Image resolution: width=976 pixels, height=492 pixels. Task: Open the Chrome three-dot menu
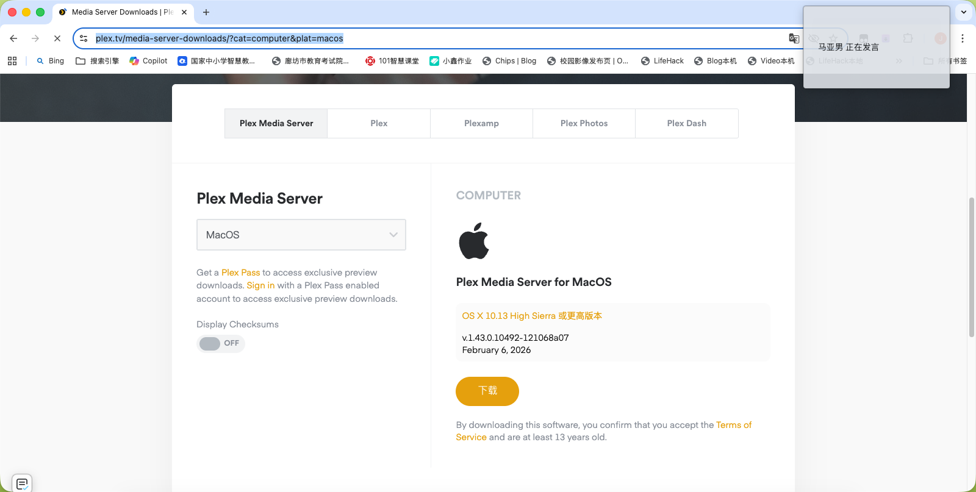963,38
